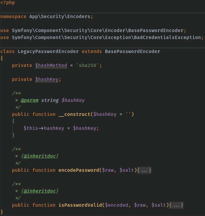205x216 pixels.
Task: Click the @inheritdoc tag above encodePassword
Action: 39,156
